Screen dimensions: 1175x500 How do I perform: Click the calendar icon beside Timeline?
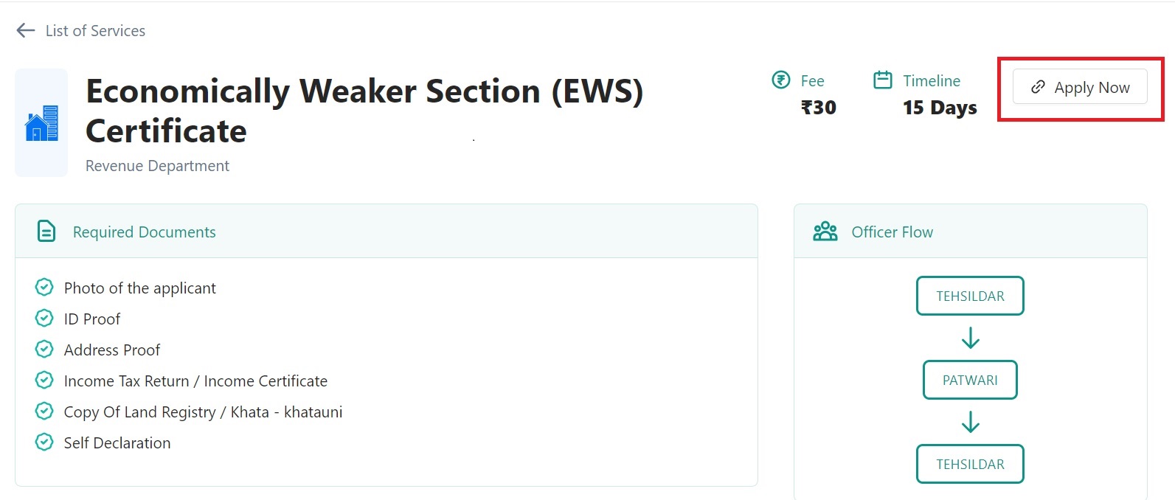(882, 80)
